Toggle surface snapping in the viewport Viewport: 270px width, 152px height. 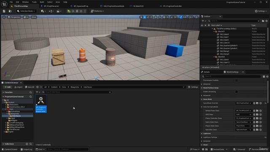point(160,17)
